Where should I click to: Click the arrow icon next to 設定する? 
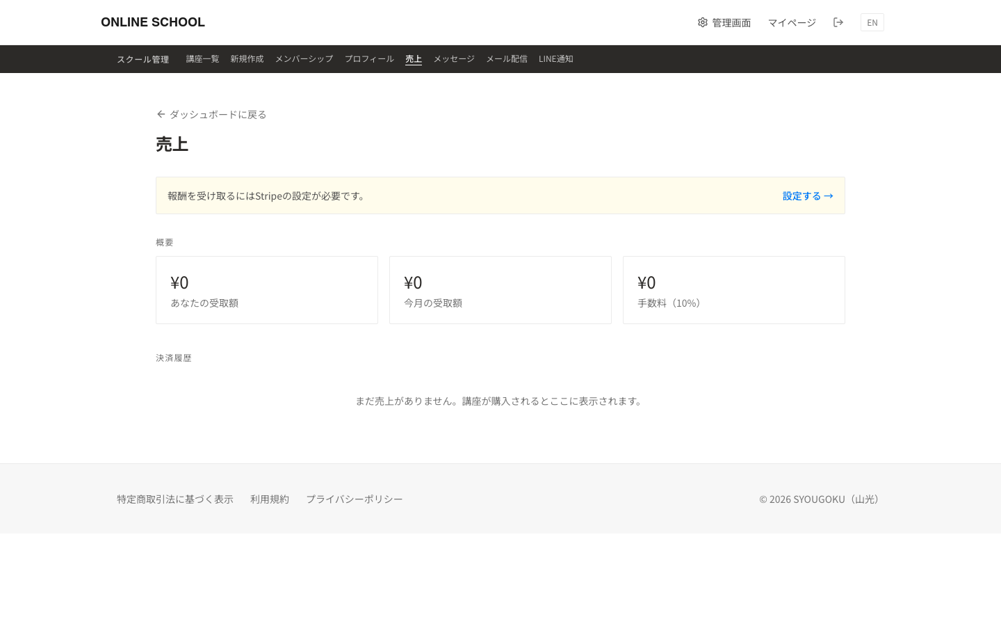829,195
